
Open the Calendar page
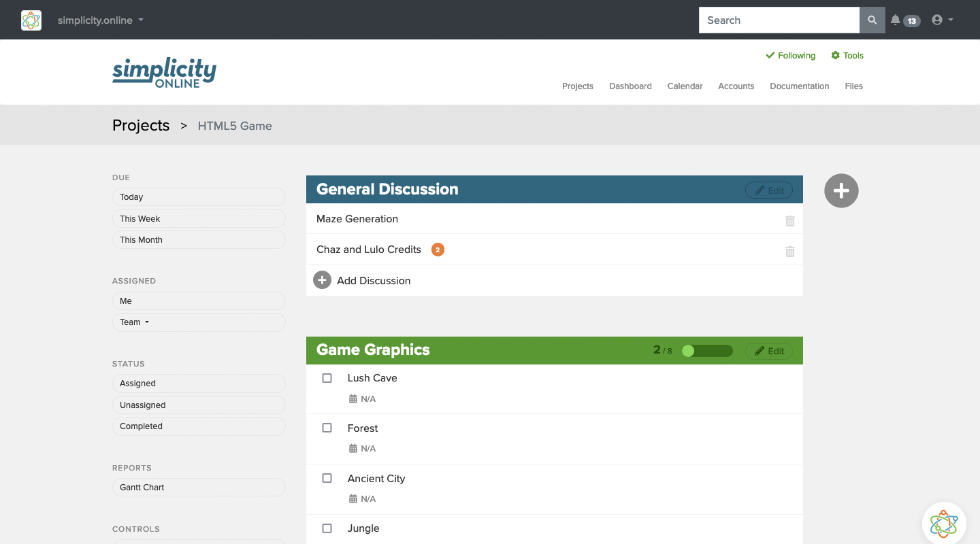685,86
